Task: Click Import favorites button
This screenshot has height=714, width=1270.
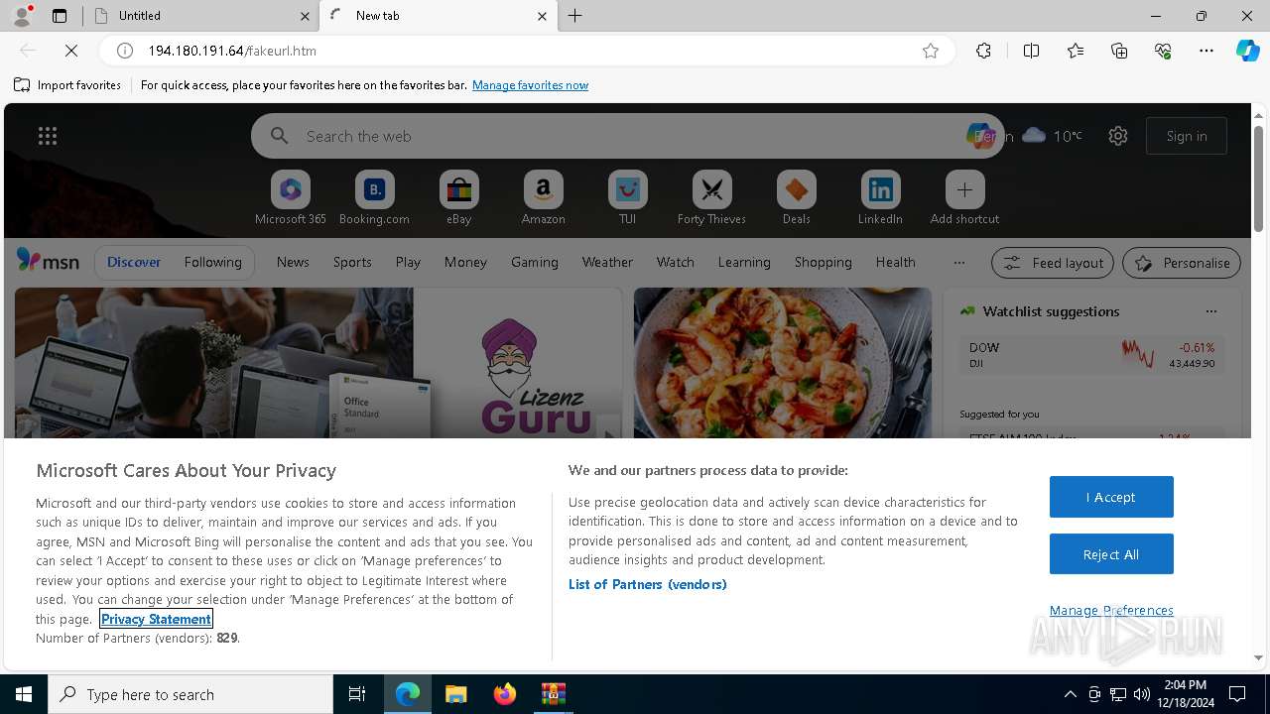Action: coord(67,85)
